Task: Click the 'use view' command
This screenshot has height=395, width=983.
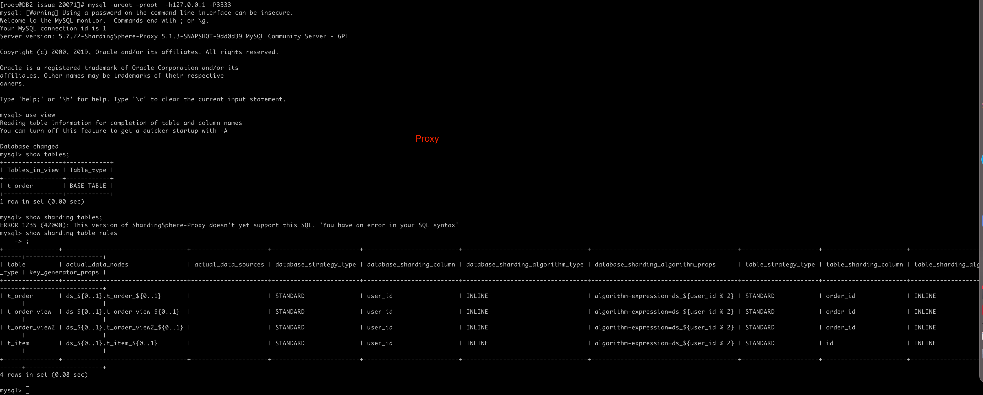Action: tap(40, 115)
